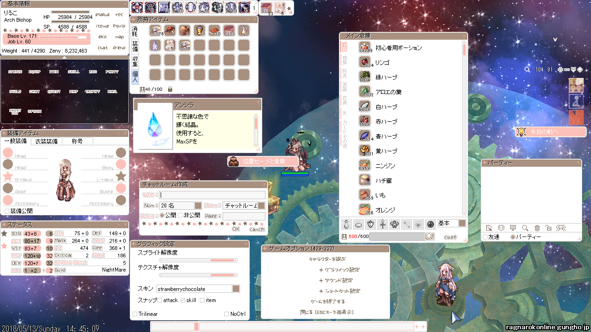Click the 位置セーブと倉庫 NPC label
The image size is (591, 332).
(x=263, y=161)
